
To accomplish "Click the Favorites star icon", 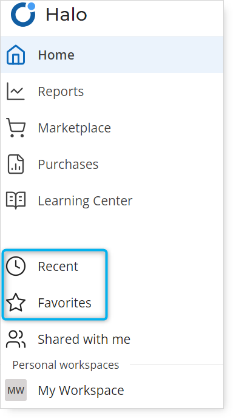I will 16,303.
